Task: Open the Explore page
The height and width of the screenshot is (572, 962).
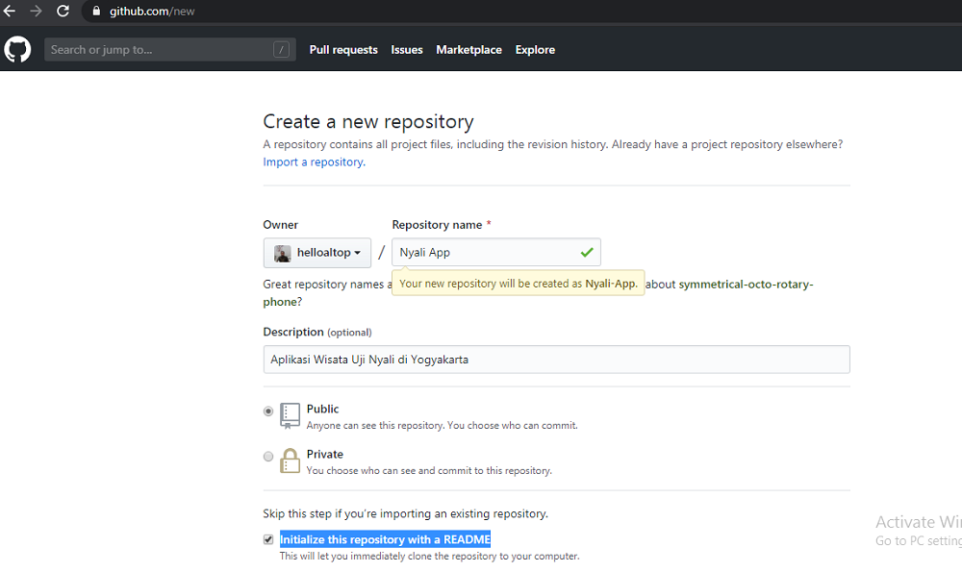Action: (x=535, y=49)
